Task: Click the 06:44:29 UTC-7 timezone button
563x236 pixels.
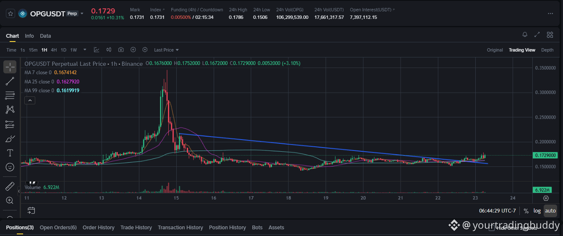Action: click(498, 211)
